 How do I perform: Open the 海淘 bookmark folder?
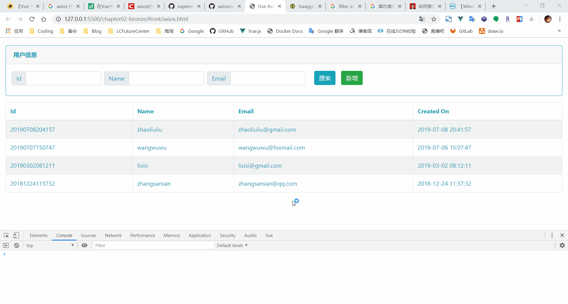pos(165,31)
